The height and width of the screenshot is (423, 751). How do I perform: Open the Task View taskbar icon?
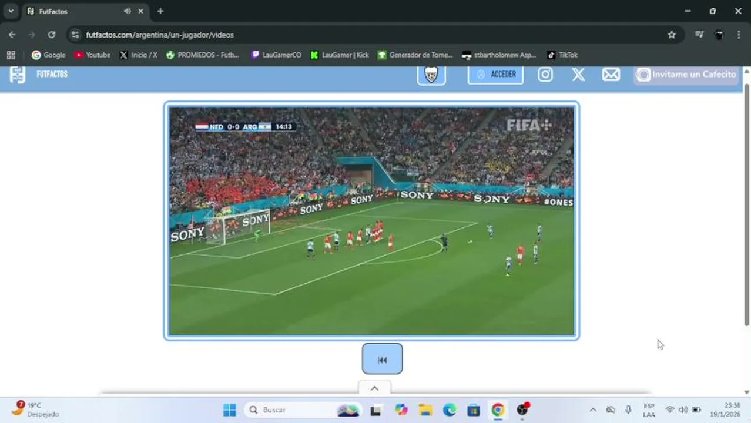375,409
